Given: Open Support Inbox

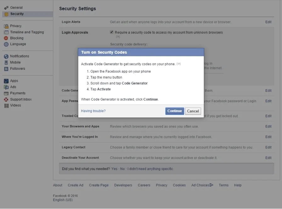Looking at the screenshot, I should point(21,99).
